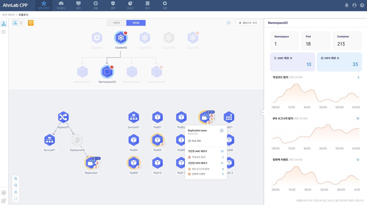The image size is (367, 205).
Task: Expand the Cluster02 node
Action: point(121,38)
